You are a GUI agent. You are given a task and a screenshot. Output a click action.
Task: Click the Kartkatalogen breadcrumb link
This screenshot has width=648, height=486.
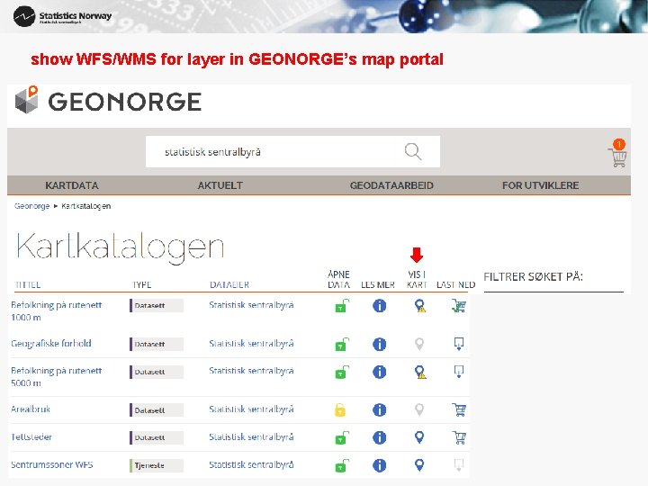pos(86,206)
